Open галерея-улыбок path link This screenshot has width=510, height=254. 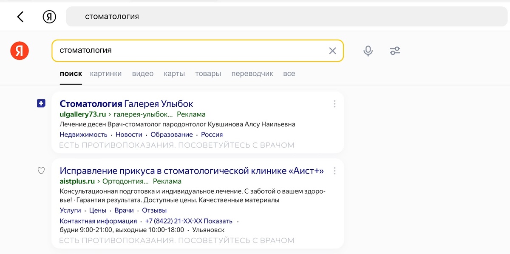(143, 114)
